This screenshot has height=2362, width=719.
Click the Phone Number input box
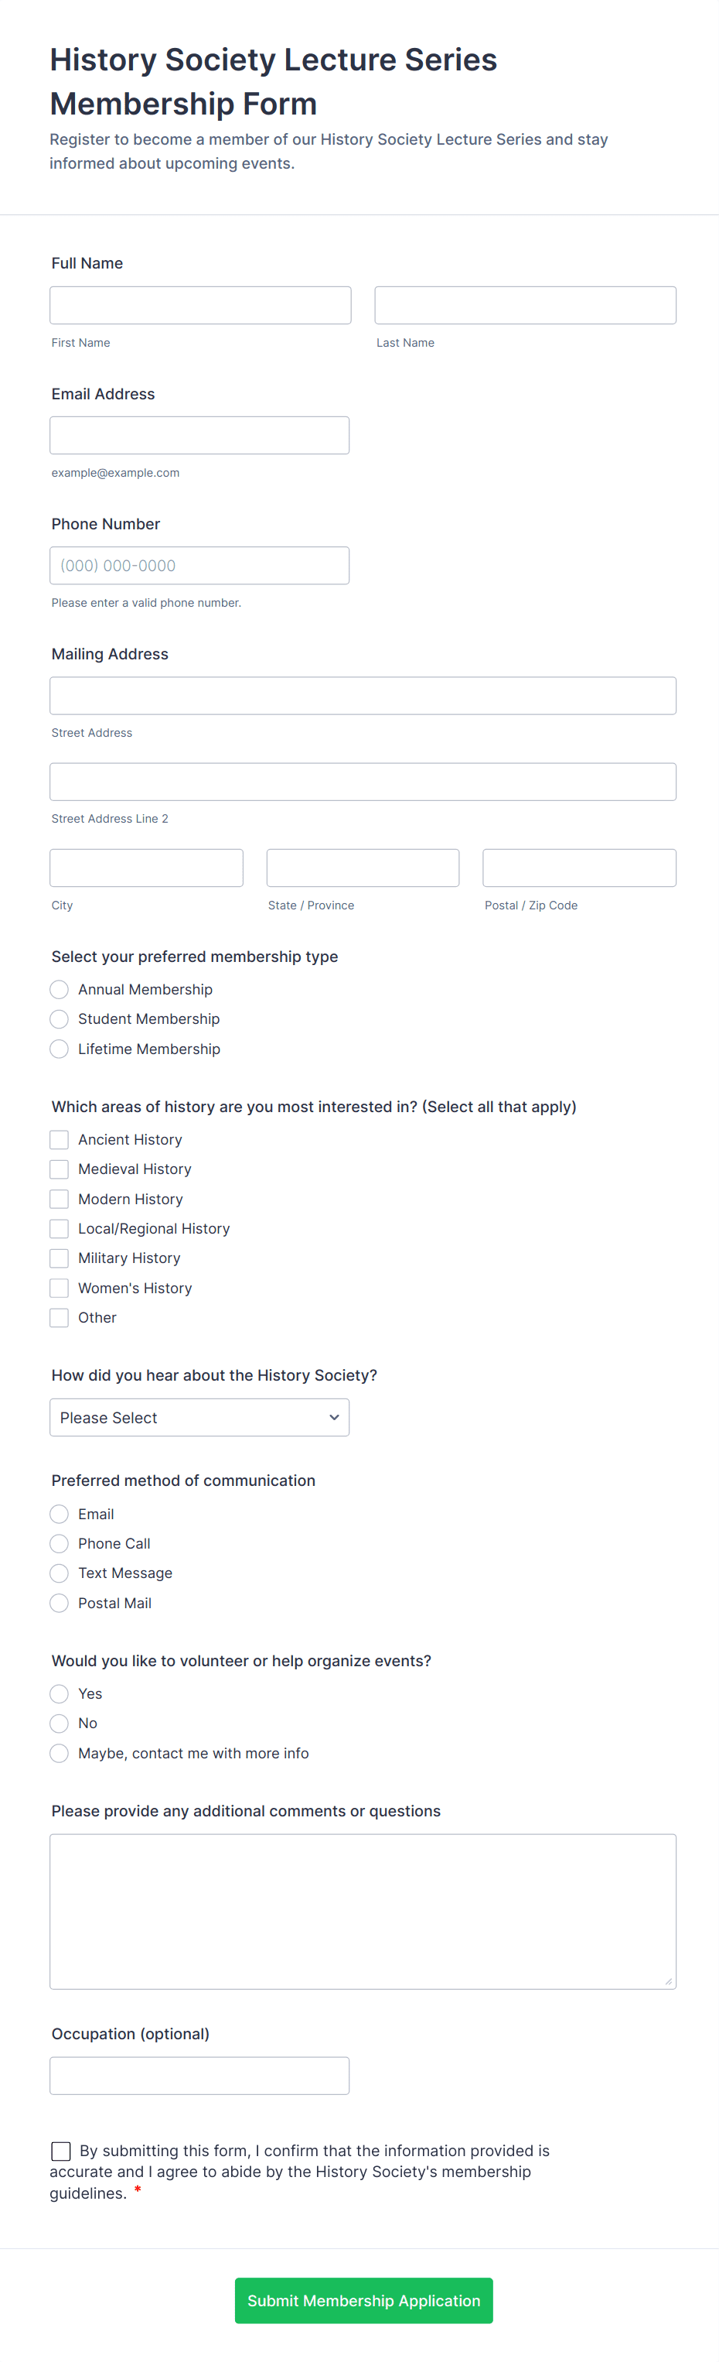point(199,566)
